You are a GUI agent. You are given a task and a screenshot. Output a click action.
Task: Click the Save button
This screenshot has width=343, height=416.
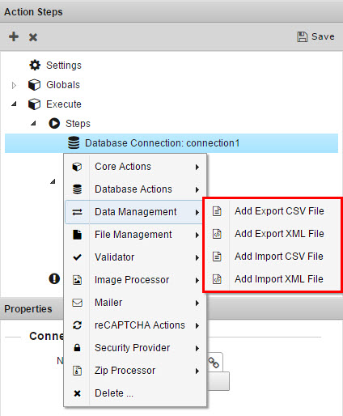(x=315, y=36)
